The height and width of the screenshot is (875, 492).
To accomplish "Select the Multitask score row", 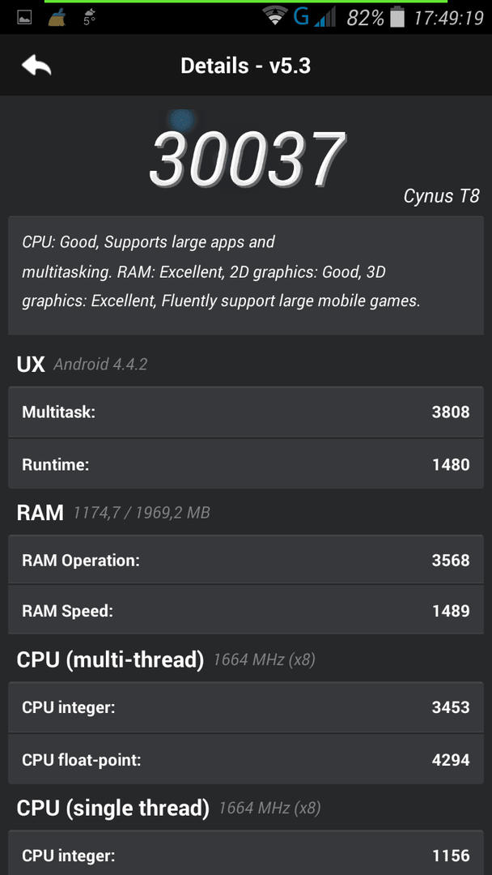I will coord(246,412).
